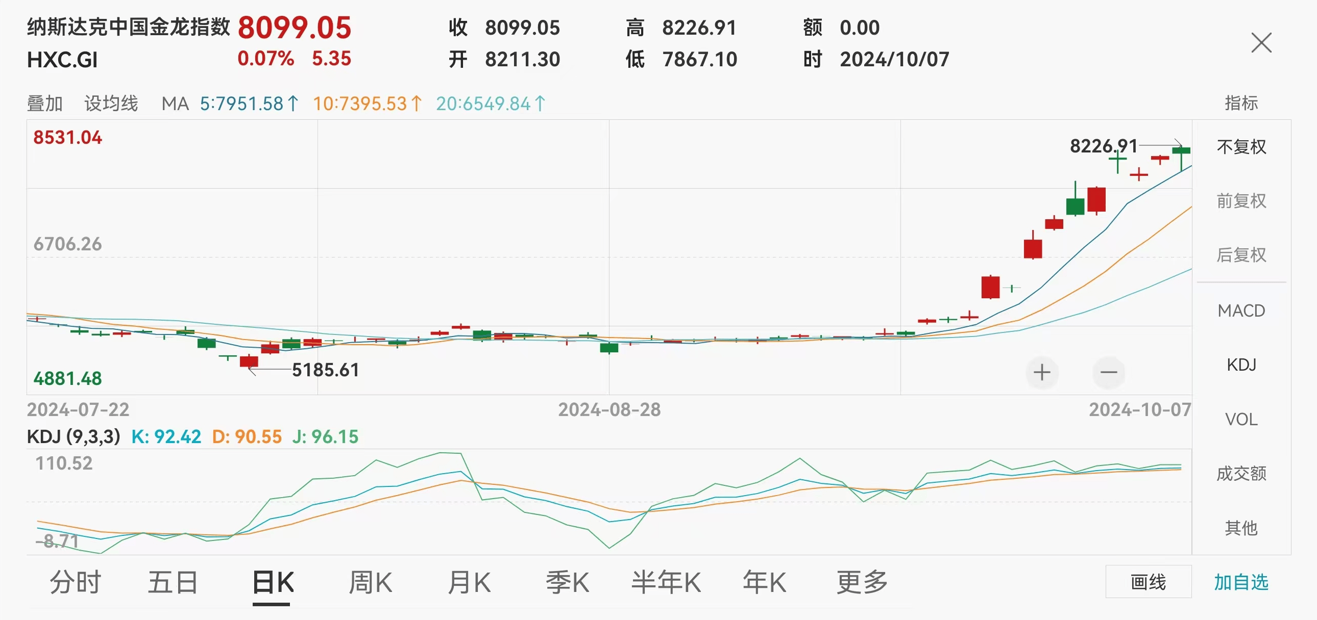Close the stock chart view
Screen dimensions: 1317x620
pyautogui.click(x=1261, y=43)
